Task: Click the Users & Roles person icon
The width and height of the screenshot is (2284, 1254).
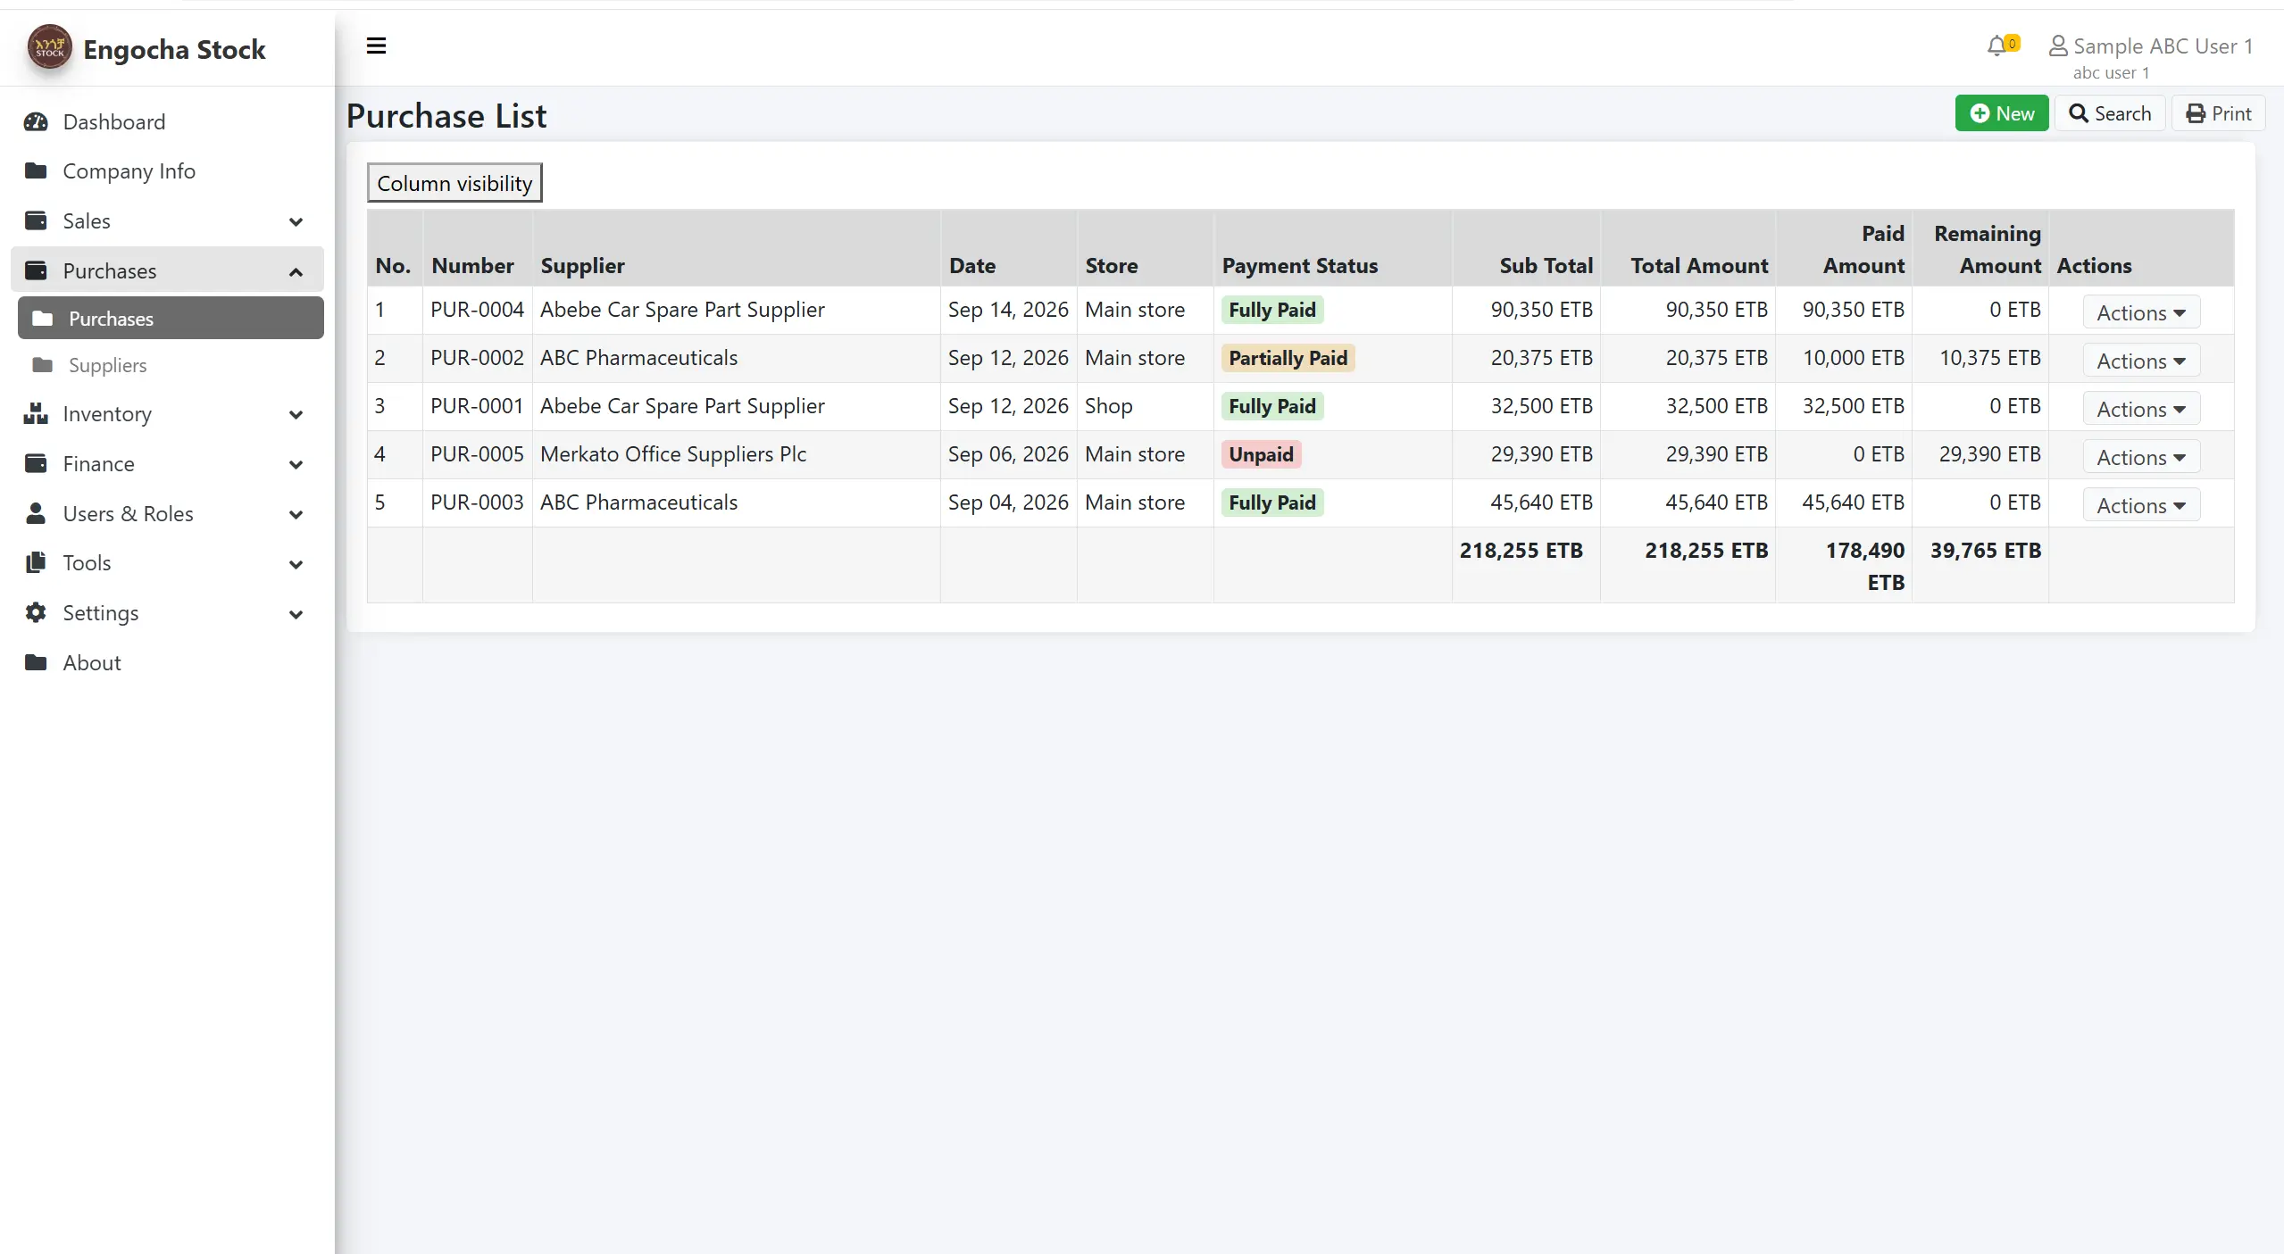Action: tap(36, 513)
